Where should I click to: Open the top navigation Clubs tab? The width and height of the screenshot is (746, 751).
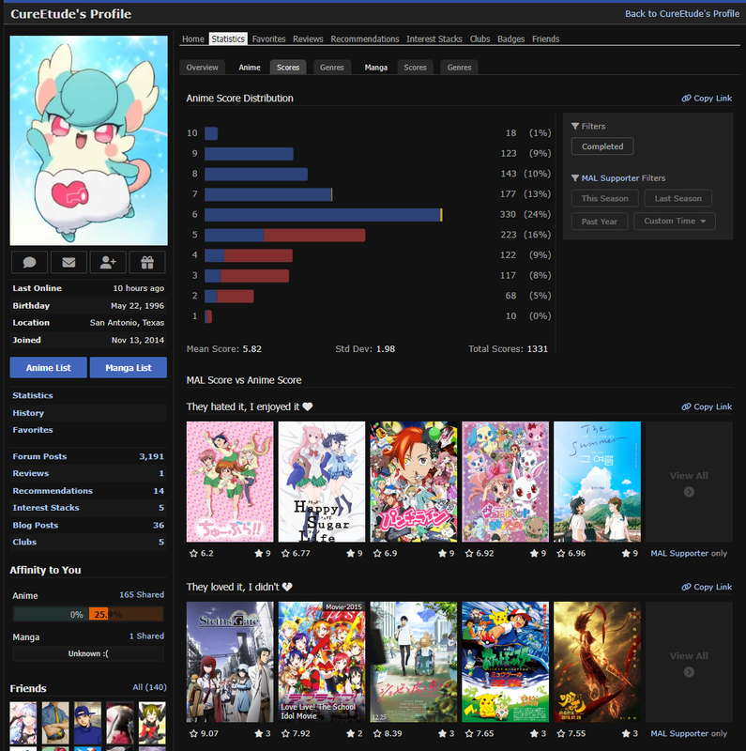(x=480, y=38)
